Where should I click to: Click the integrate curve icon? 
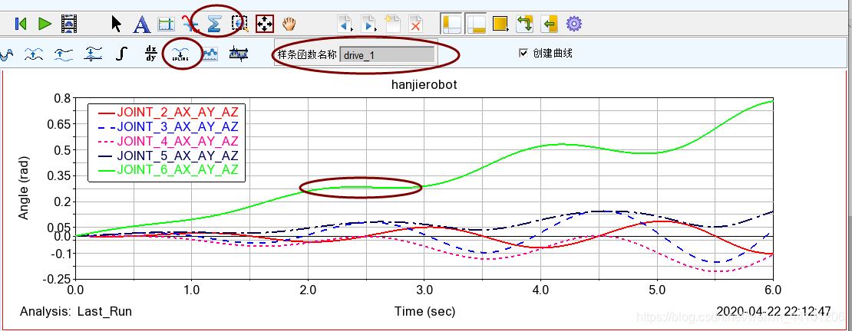(121, 54)
